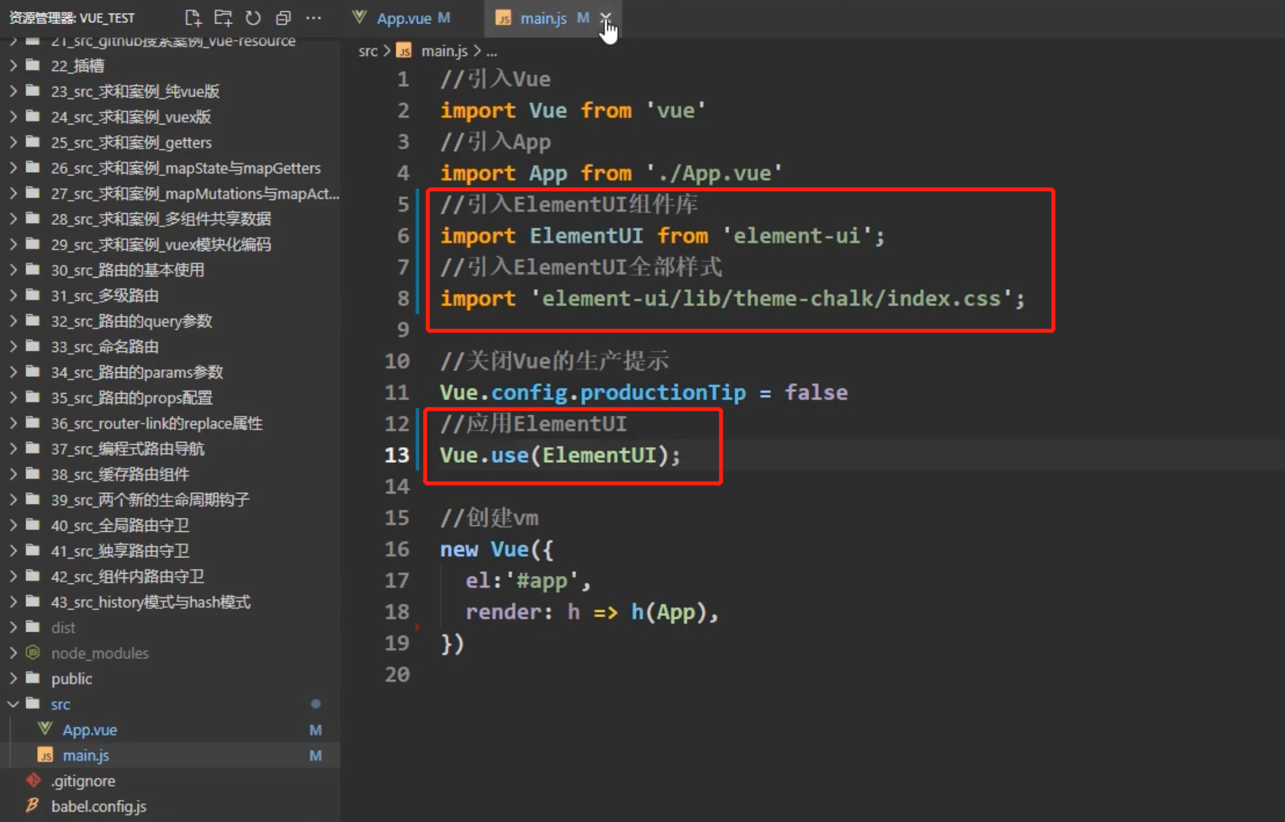Click the node_modules folder icon

33,653
